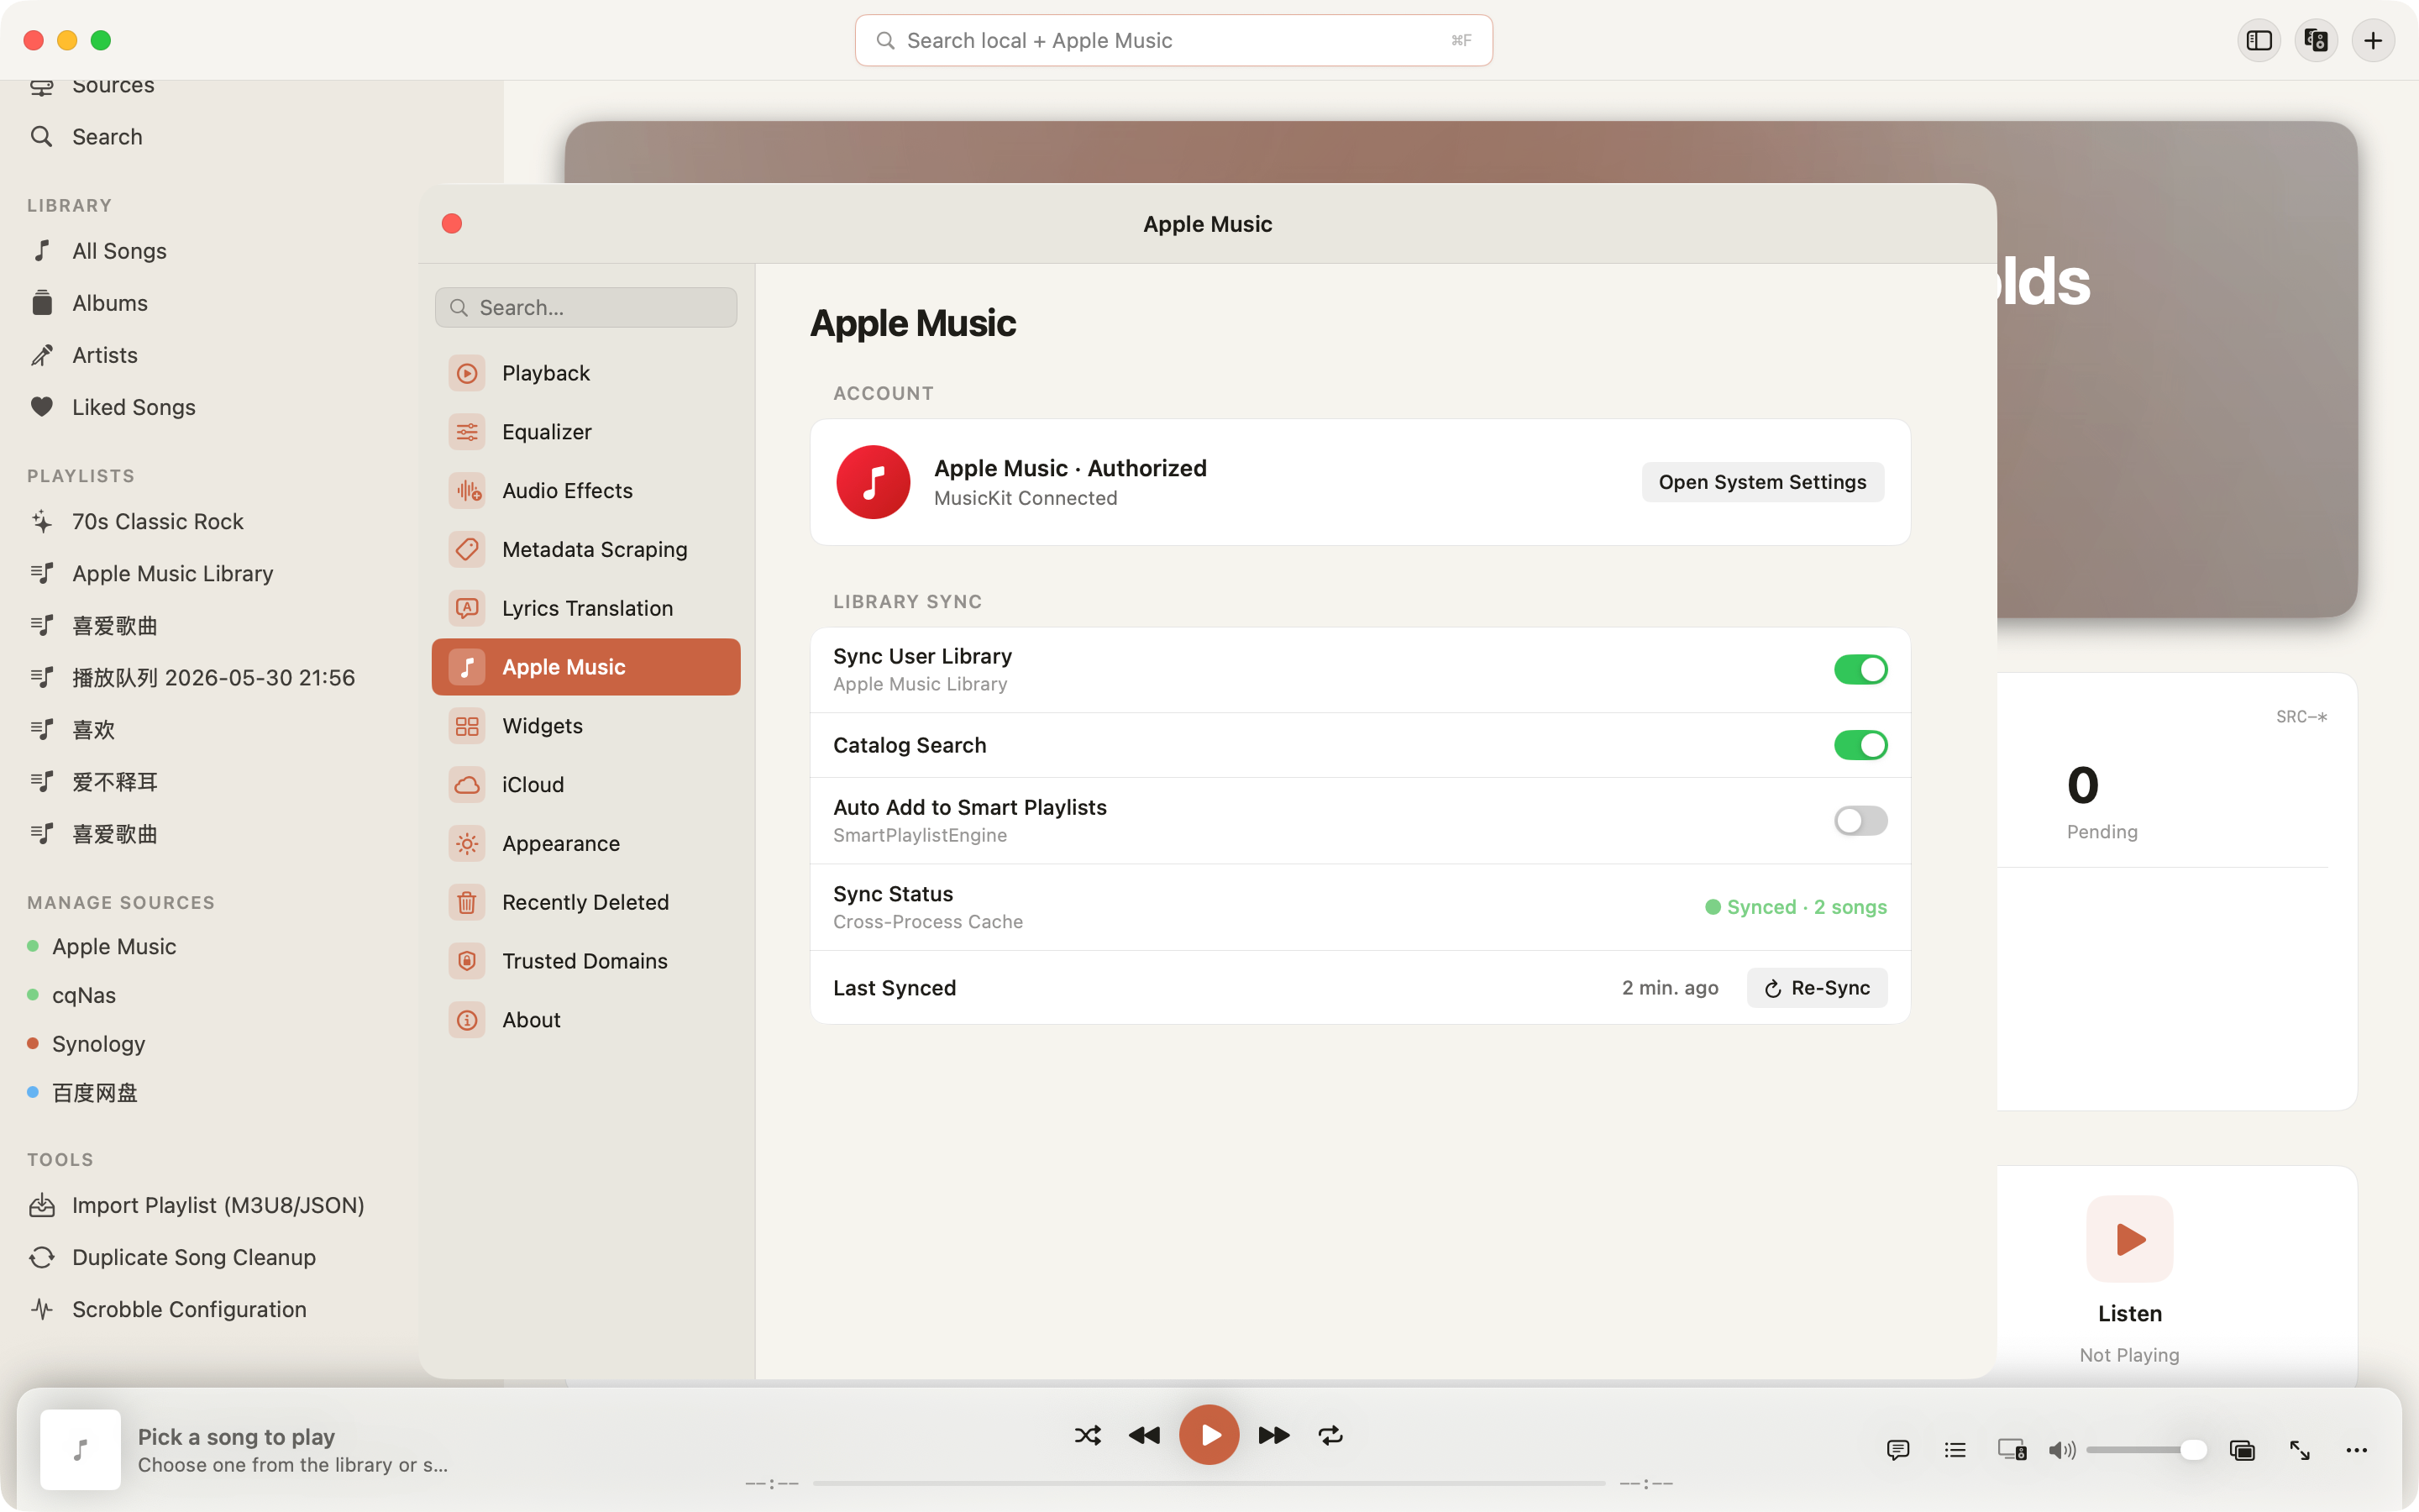
Task: Click the playback progress bar
Action: click(x=1209, y=1483)
